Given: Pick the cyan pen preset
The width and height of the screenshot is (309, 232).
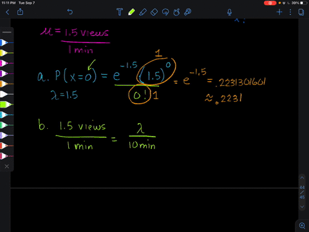Looking at the screenshot, I should pyautogui.click(x=6, y=115).
